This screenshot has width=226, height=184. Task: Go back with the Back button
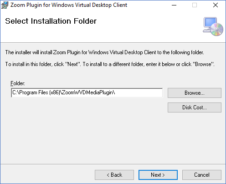(114, 175)
